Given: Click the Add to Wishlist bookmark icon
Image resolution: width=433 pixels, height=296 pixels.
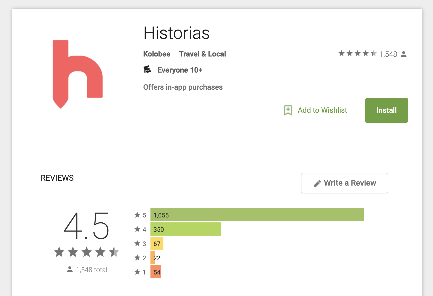Looking at the screenshot, I should 288,110.
